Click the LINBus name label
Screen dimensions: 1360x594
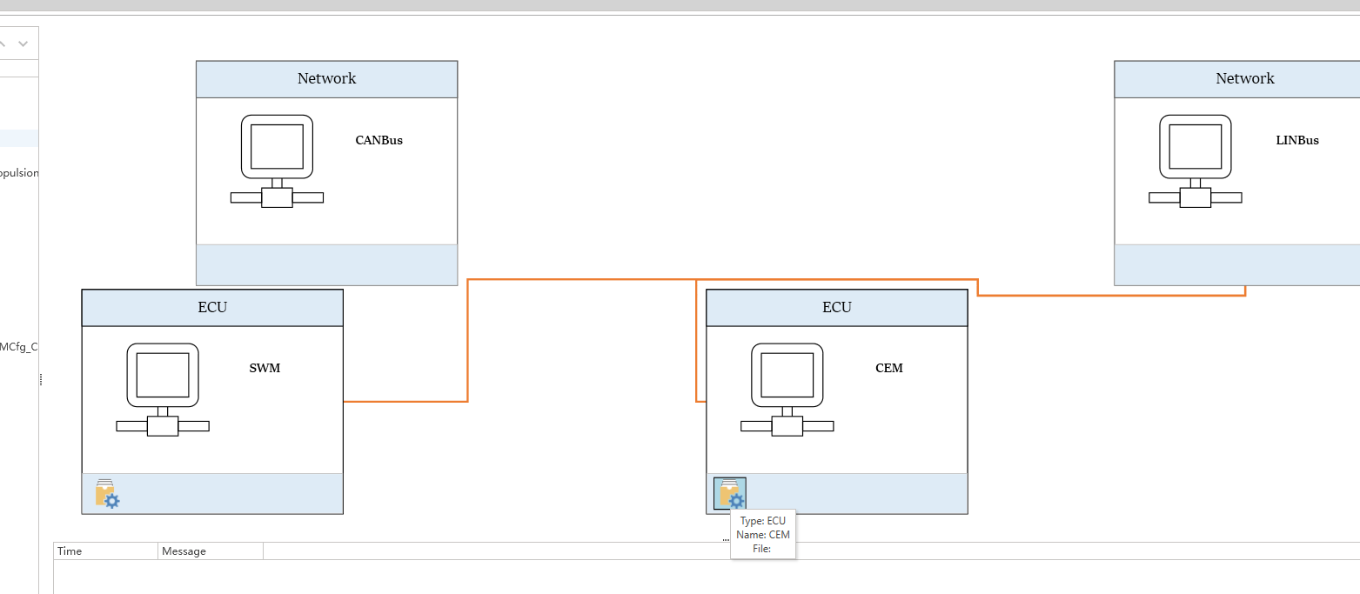pos(1296,140)
